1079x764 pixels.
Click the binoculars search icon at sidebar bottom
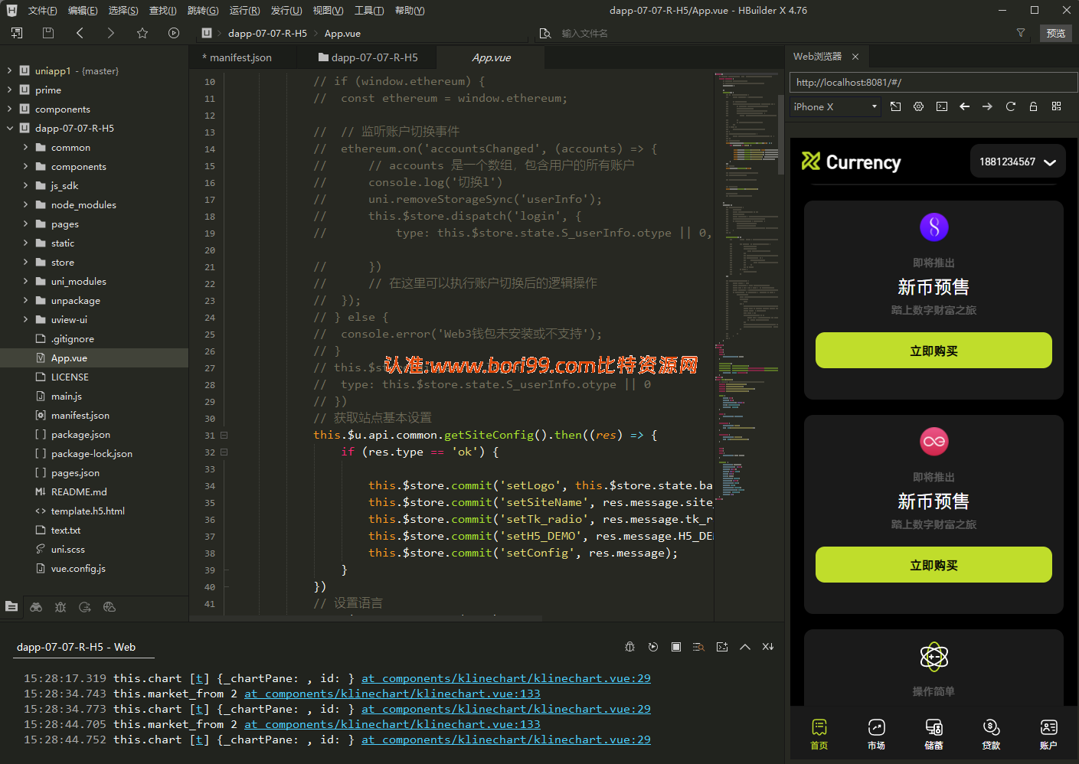click(x=36, y=607)
